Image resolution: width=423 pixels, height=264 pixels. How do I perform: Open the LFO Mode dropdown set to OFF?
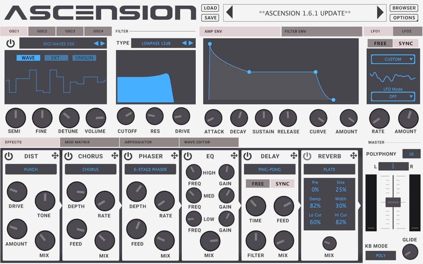pos(393,96)
